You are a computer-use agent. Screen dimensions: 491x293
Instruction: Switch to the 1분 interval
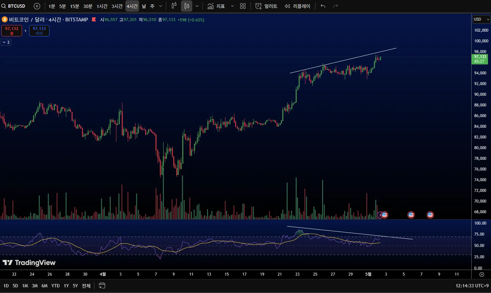pos(52,6)
